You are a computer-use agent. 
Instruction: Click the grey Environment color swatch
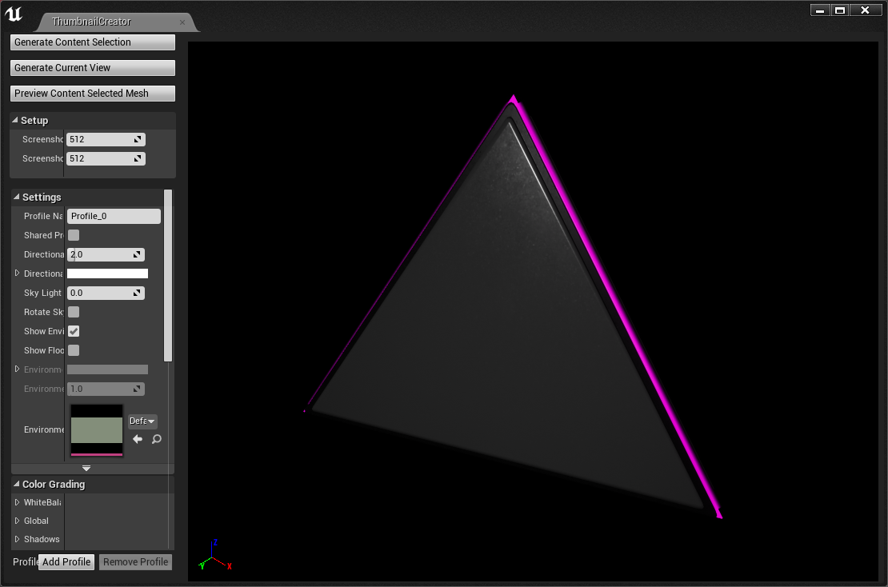click(x=108, y=369)
